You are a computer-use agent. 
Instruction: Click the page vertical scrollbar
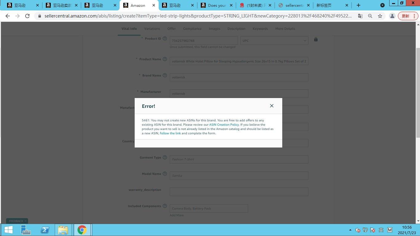[x=418, y=92]
